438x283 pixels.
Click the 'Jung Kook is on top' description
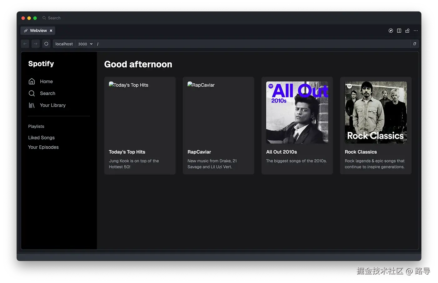[134, 164]
